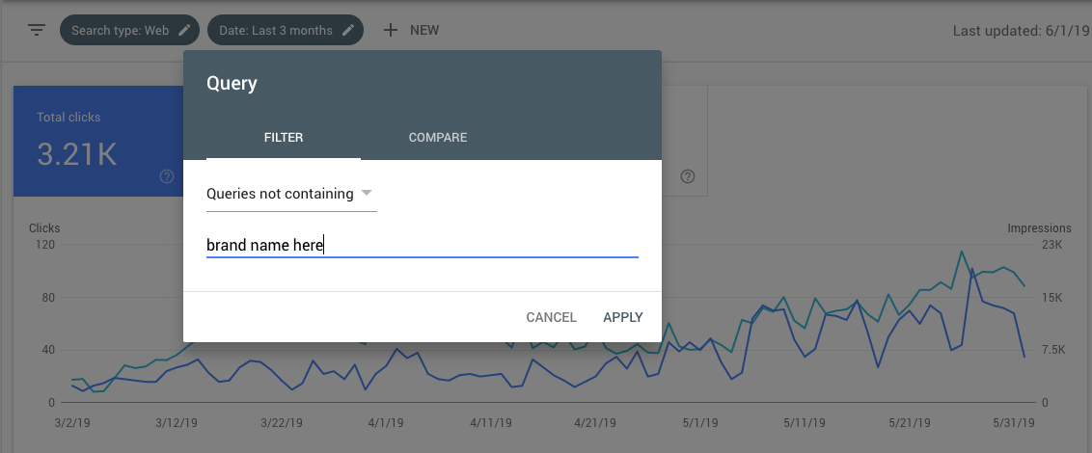Click the 'brand name here' text field

pos(422,246)
